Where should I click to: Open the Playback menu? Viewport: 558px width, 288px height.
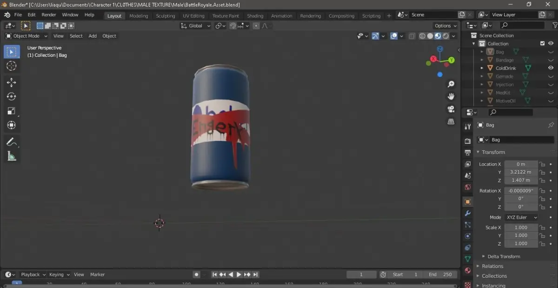33,275
